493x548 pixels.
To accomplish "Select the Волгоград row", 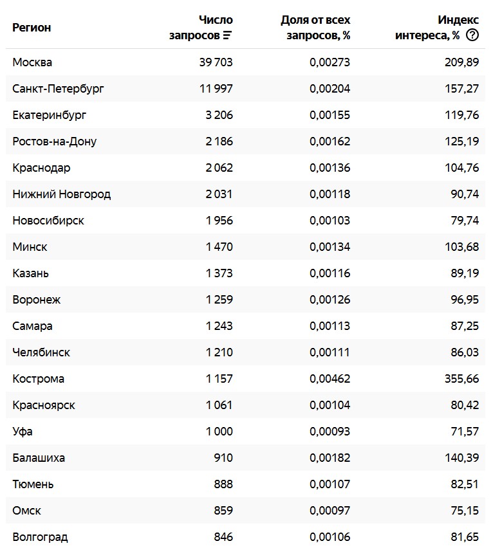I will 245,537.
